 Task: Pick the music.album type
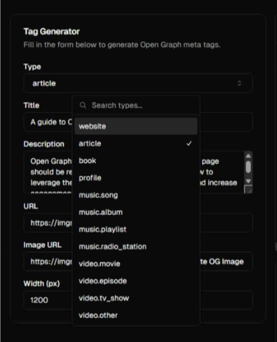136,212
